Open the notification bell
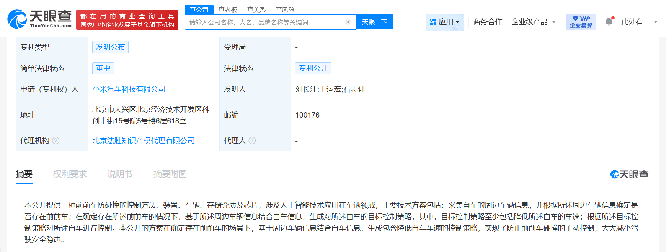The width and height of the screenshot is (666, 252). pos(609,22)
